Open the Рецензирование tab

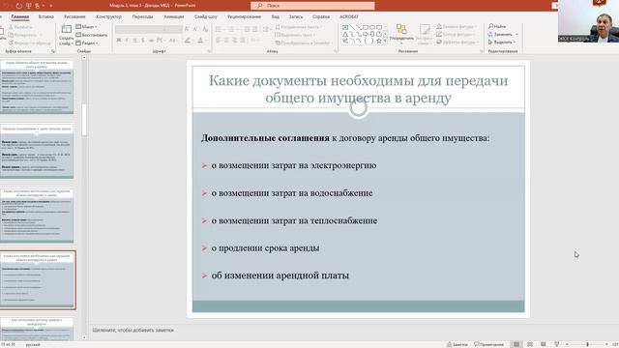[x=244, y=16]
